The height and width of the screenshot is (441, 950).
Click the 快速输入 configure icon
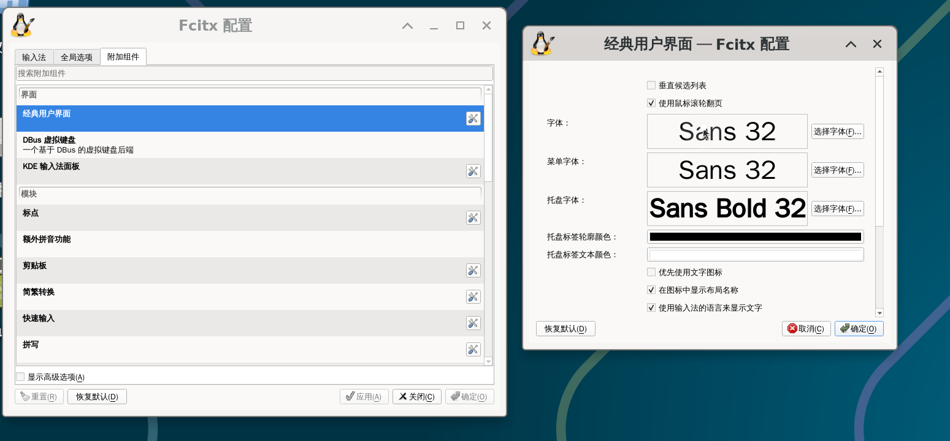pyautogui.click(x=473, y=323)
